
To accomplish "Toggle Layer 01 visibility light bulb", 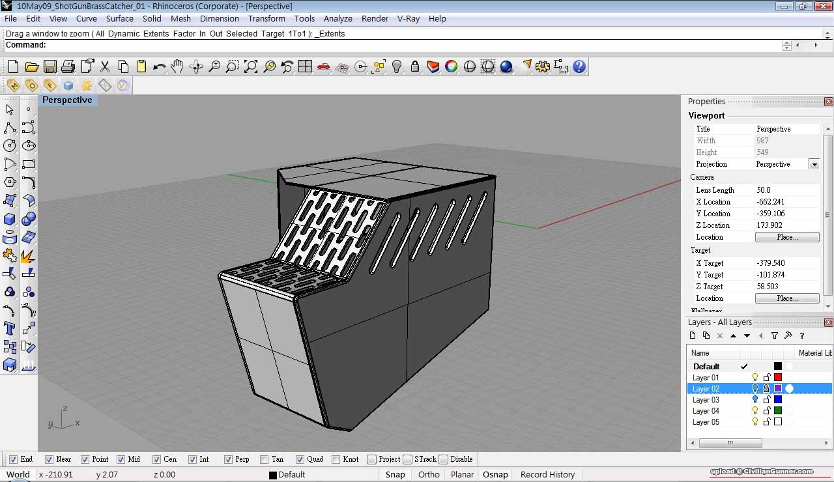I will [x=755, y=378].
